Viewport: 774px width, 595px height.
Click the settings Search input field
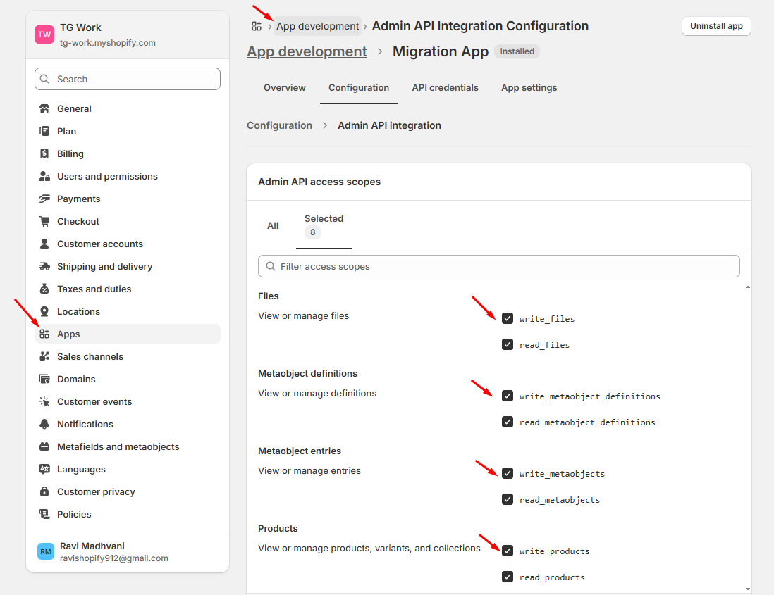pyautogui.click(x=128, y=79)
